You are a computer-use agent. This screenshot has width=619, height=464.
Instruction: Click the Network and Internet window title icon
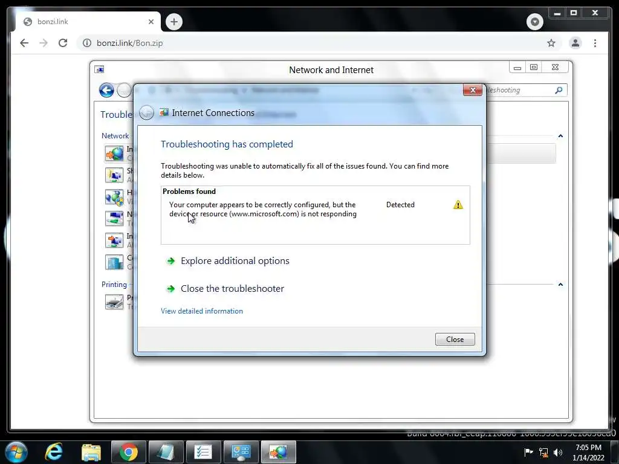[x=99, y=70]
